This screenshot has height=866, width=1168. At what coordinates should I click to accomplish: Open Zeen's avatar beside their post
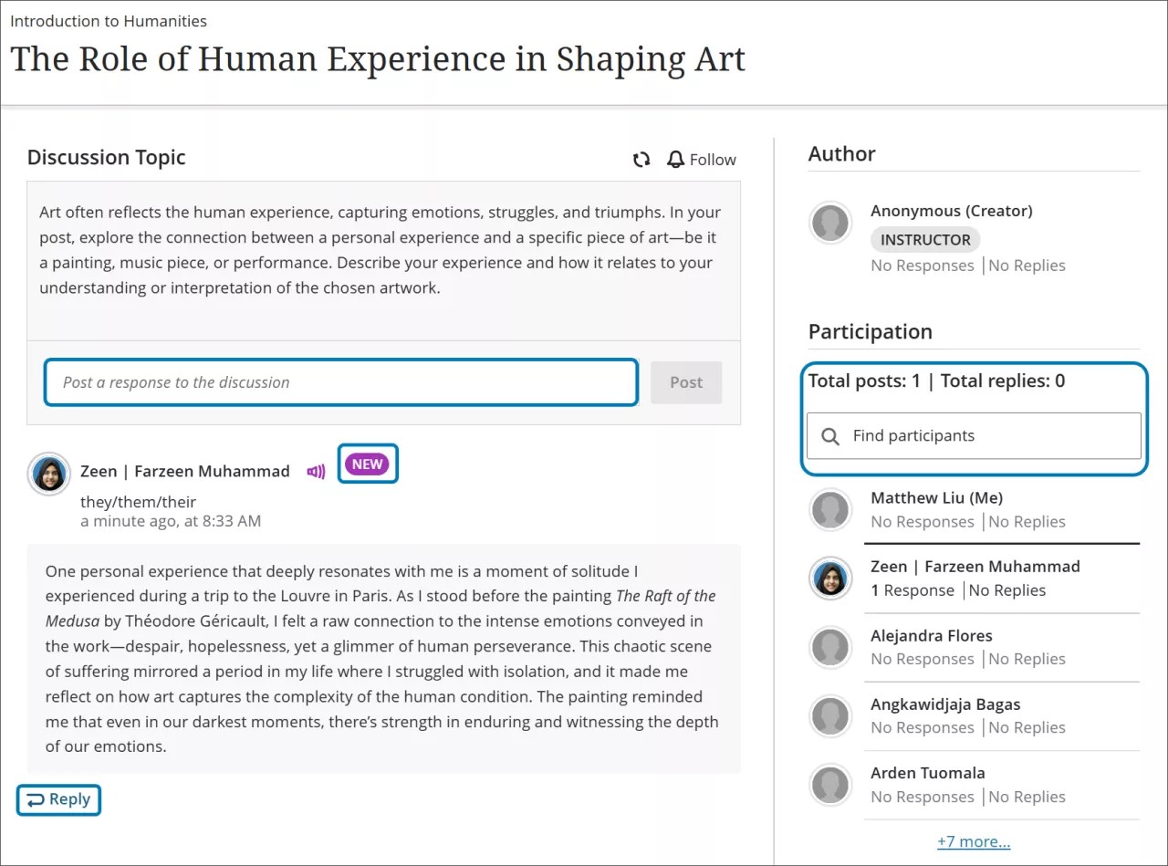(x=48, y=474)
